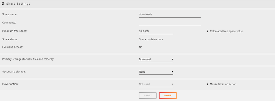The image size is (275, 101).
Task: Click the Calculated free space value text
Action: tap(226, 31)
